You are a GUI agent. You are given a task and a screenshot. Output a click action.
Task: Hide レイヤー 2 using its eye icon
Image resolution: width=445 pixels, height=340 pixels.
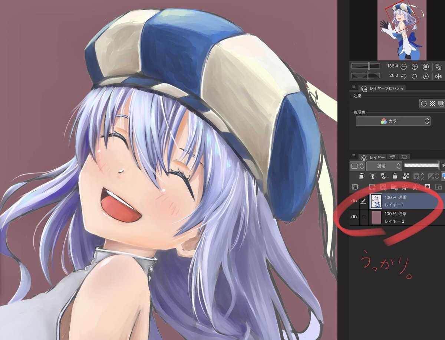tap(354, 217)
